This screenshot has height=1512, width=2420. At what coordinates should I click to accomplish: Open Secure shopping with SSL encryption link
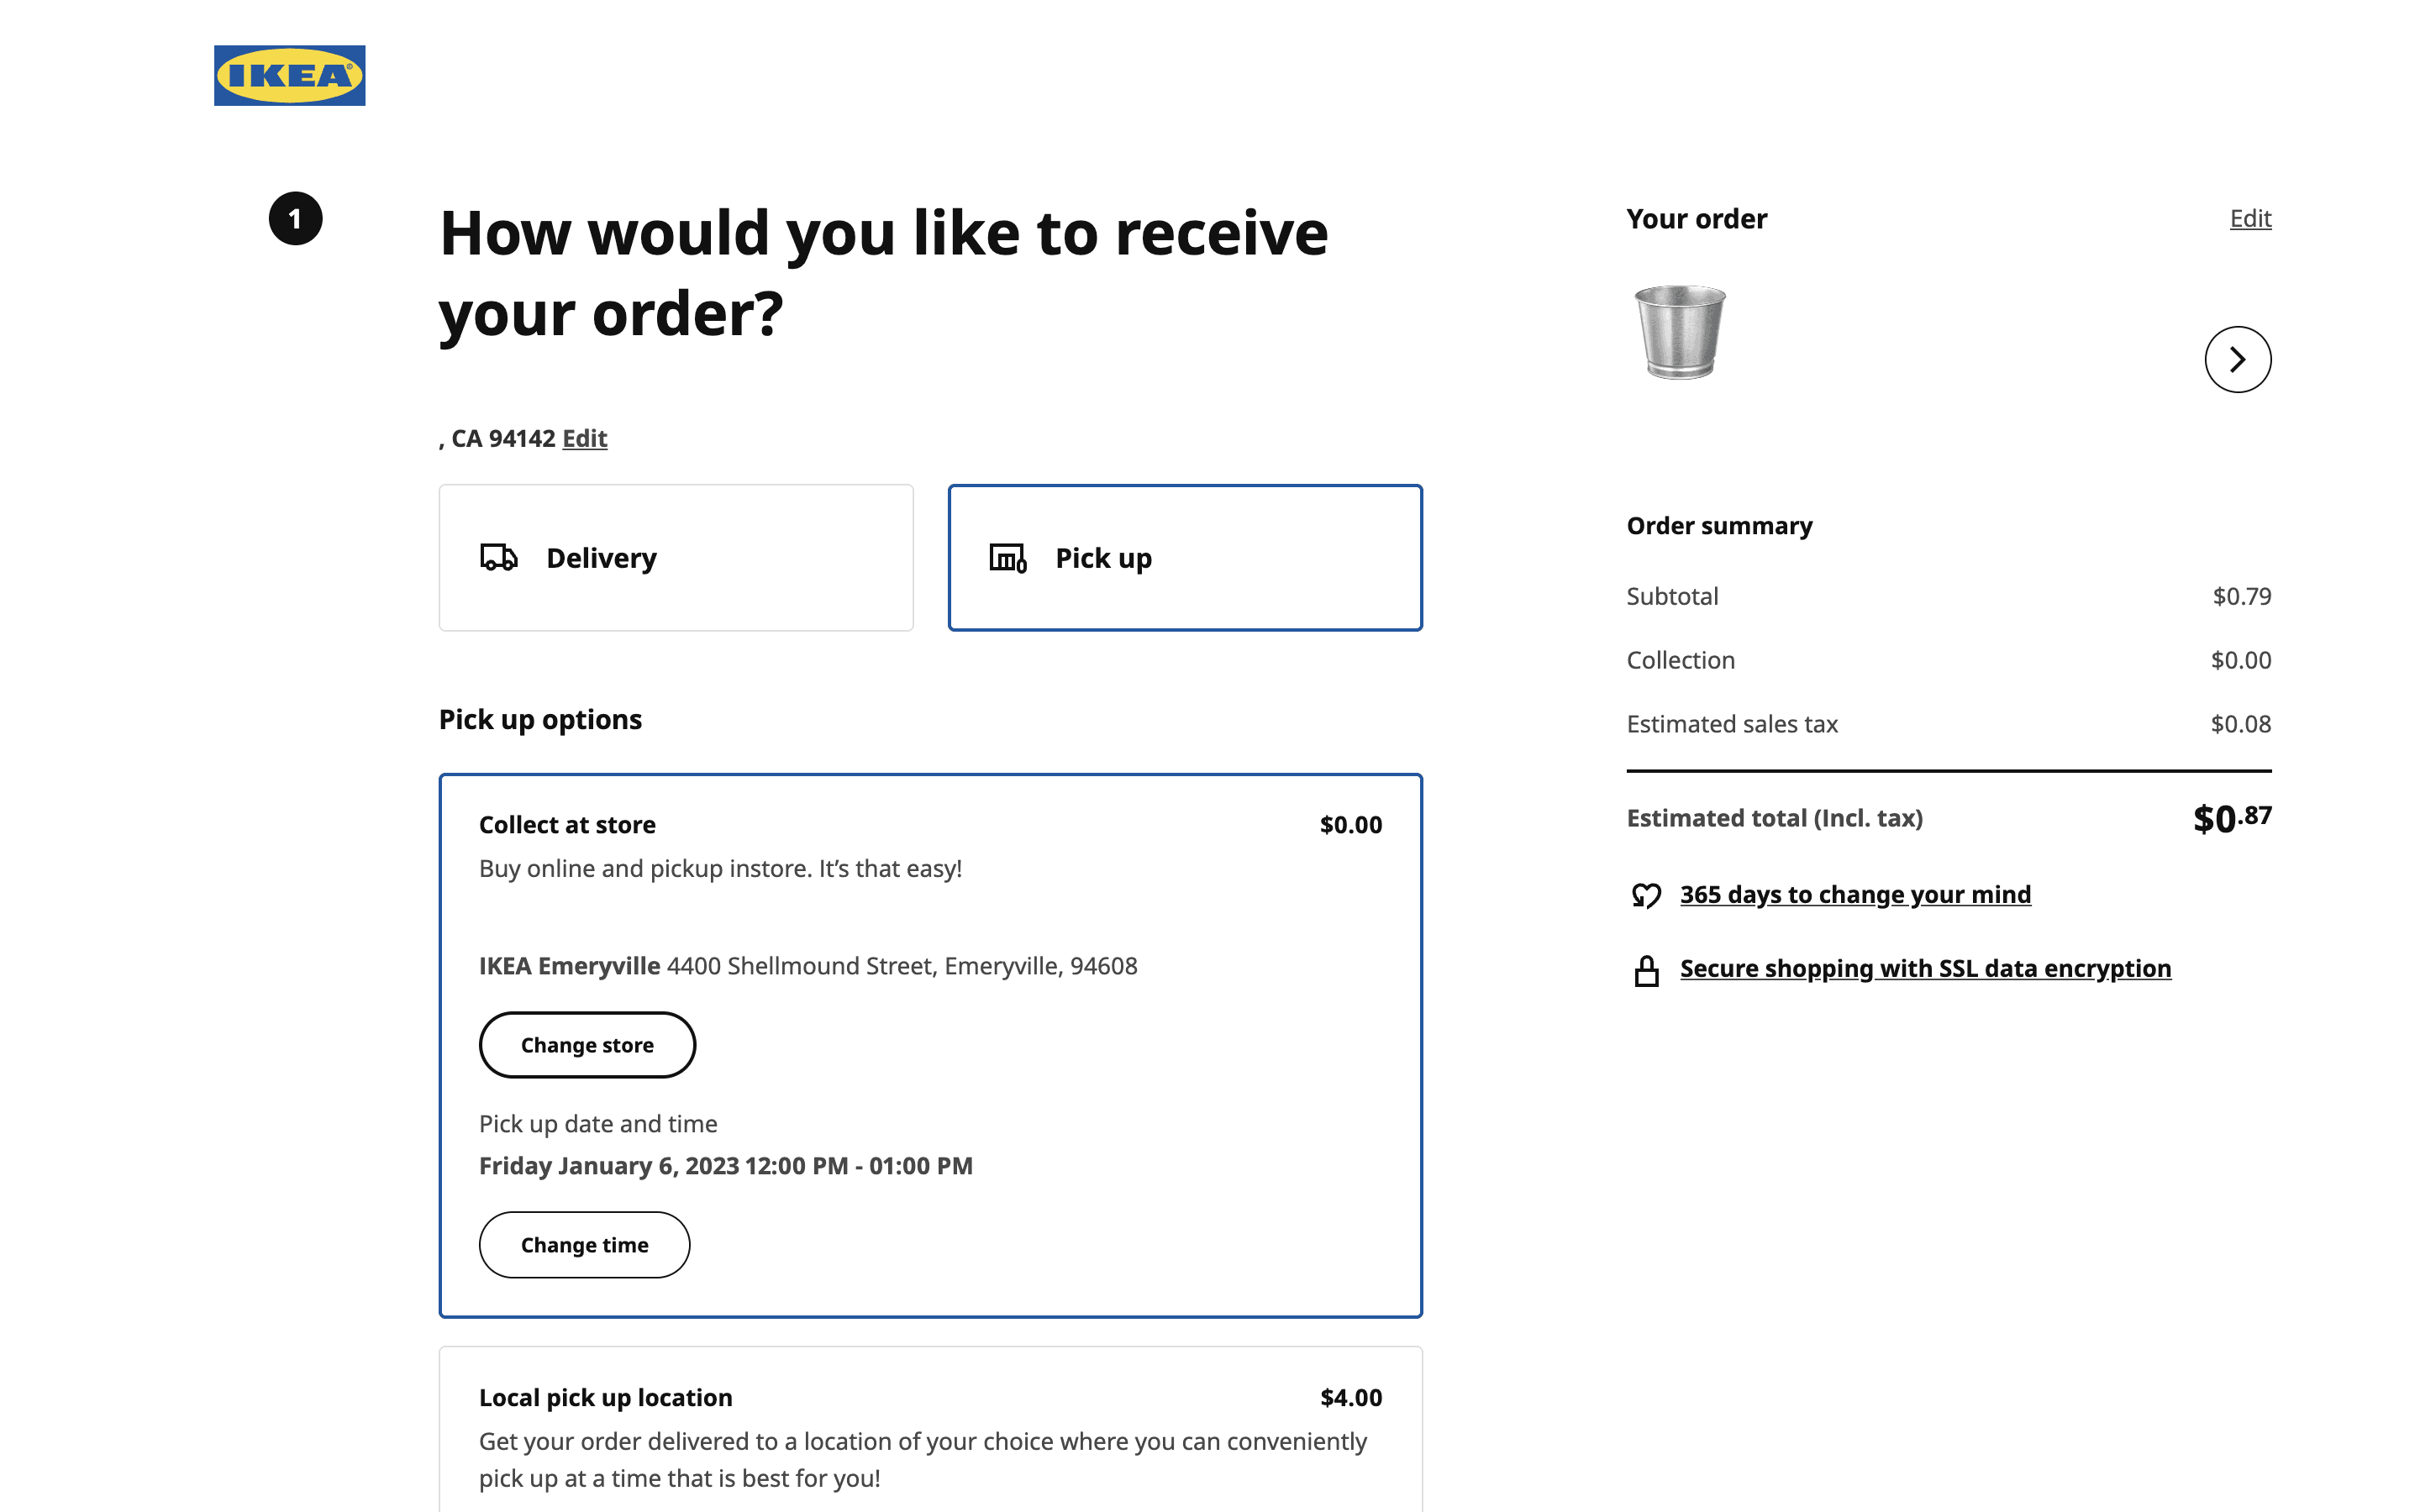[x=1925, y=968]
